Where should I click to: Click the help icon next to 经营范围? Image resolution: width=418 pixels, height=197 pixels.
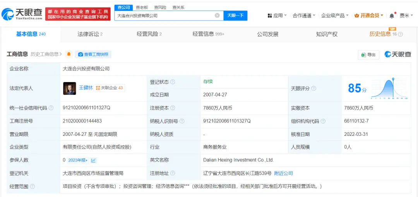[x=33, y=187]
